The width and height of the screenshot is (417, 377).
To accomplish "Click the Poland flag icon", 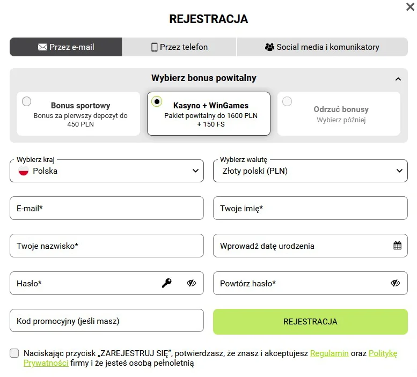I will click(24, 171).
